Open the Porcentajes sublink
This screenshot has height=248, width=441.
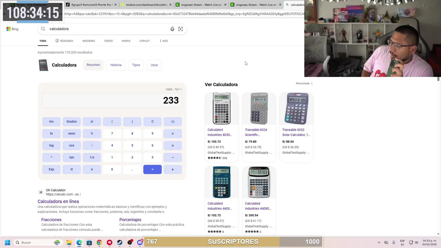point(130,220)
